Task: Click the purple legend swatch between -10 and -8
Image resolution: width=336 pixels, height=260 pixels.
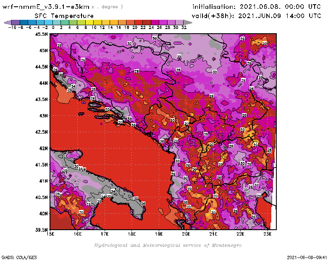Action: tap(16, 22)
